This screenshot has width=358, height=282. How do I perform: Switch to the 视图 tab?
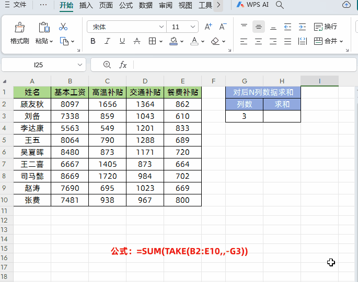(x=185, y=5)
